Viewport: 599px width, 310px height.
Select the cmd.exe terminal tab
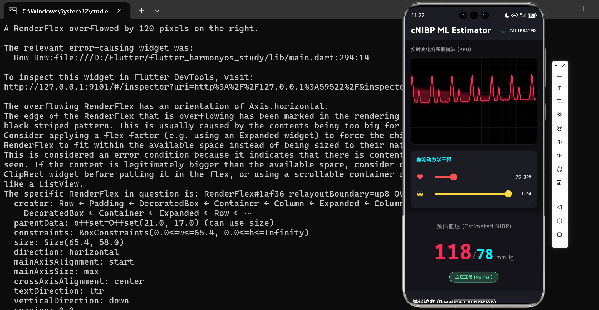(x=65, y=11)
